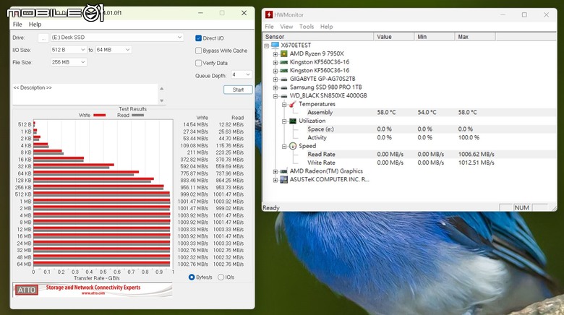
Task: Open the Help menu in HWMonitor
Action: pyautogui.click(x=326, y=27)
